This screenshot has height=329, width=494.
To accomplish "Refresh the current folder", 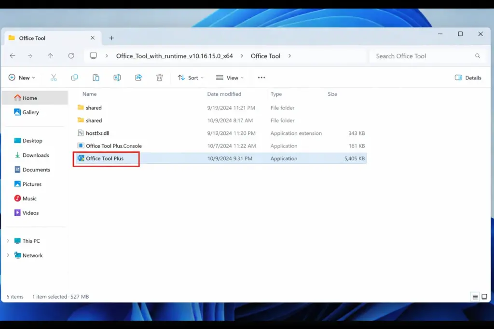I will coord(71,56).
